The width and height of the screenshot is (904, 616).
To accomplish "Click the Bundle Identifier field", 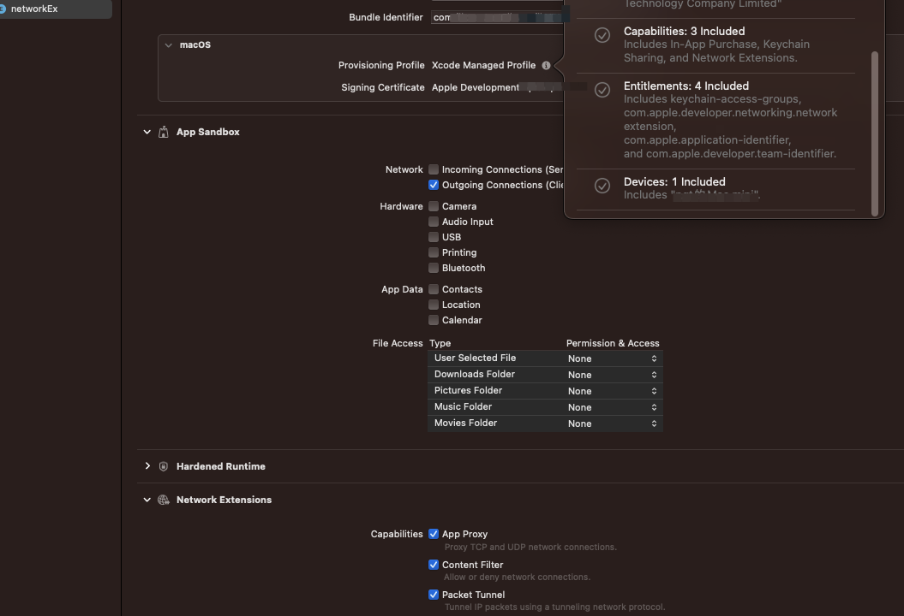I will coord(497,17).
